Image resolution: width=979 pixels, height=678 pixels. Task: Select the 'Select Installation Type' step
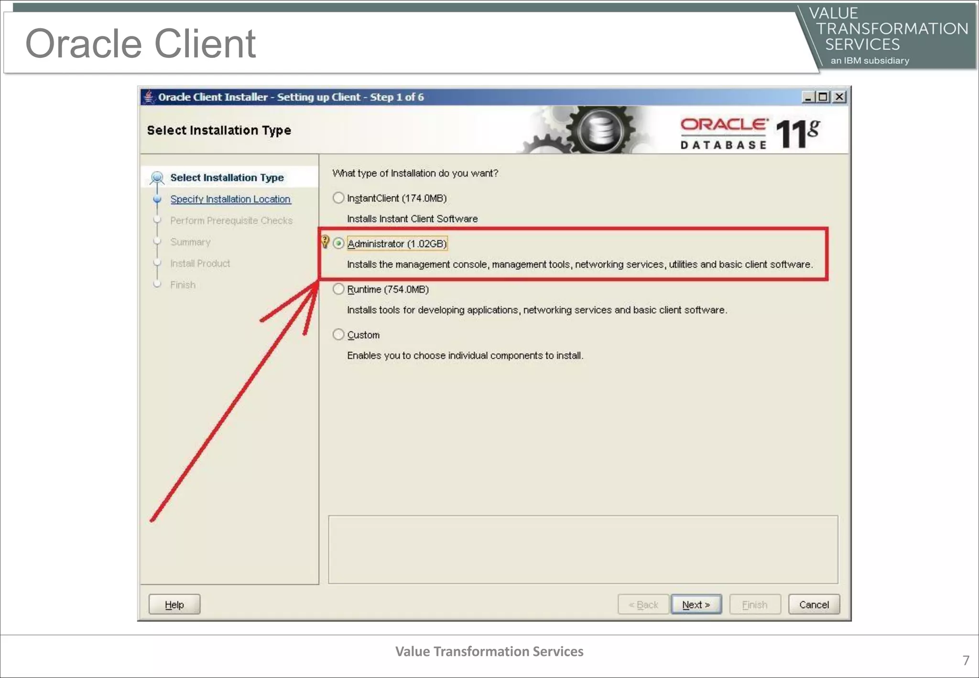(227, 177)
